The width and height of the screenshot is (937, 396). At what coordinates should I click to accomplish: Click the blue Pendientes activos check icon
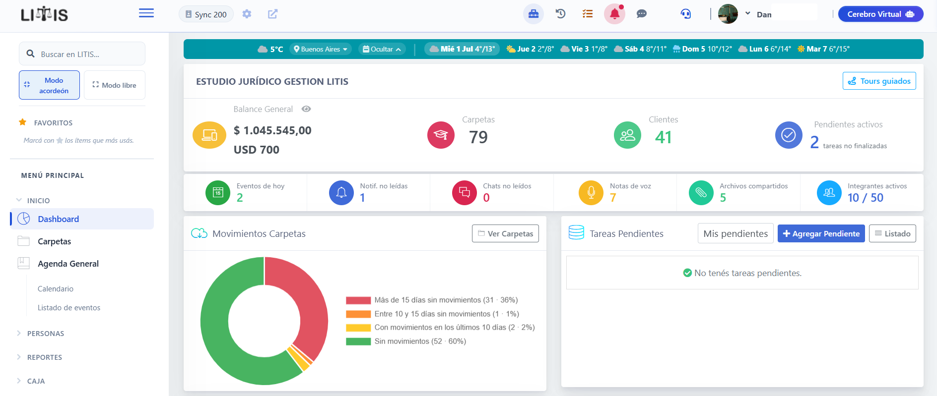[789, 135]
